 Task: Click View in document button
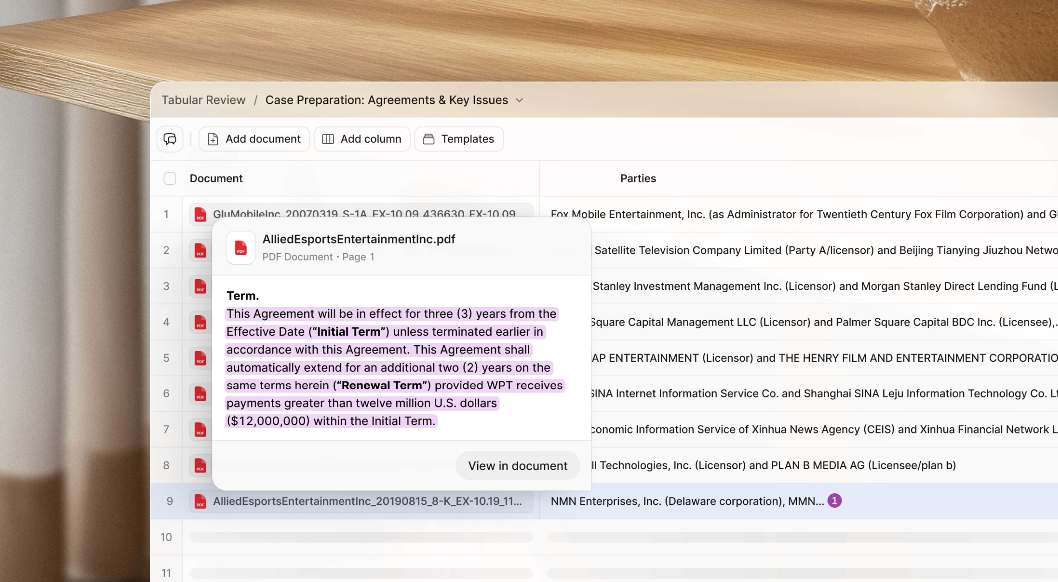pyautogui.click(x=518, y=465)
